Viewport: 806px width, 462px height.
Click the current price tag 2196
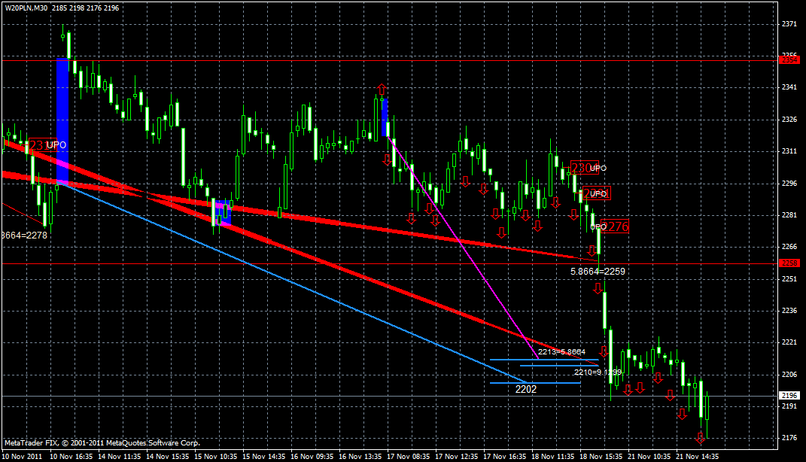789,396
